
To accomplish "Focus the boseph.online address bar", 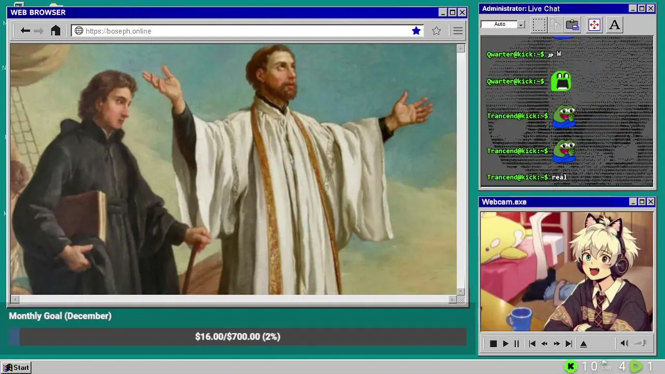I will 247,31.
